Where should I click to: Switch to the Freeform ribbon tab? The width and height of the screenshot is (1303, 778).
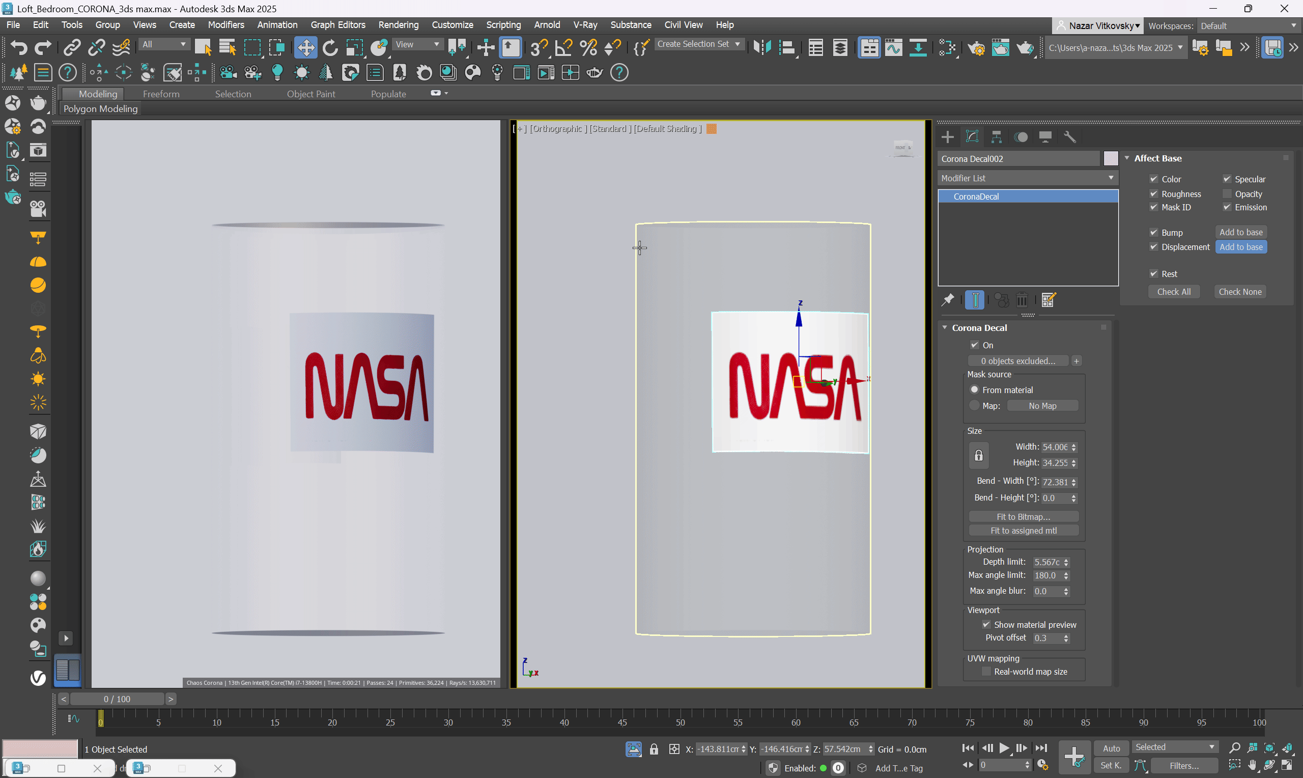point(161,94)
